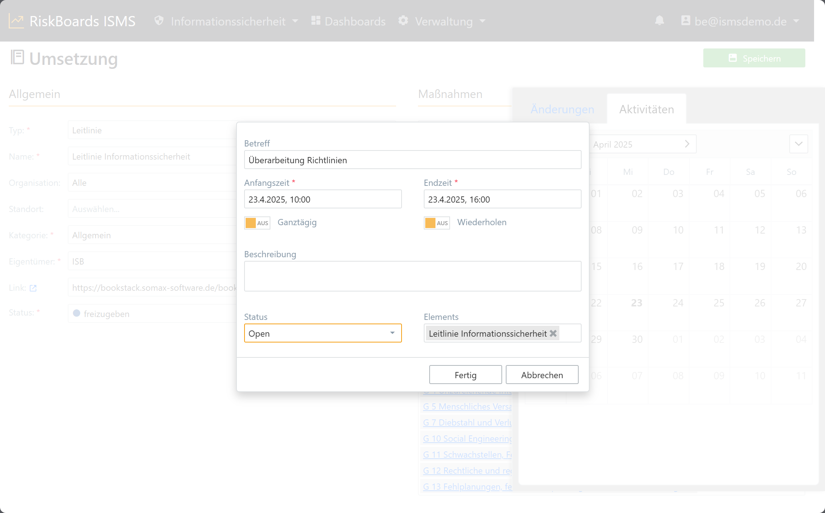825x513 pixels.
Task: Open the external Link icon next to Link label
Action: coord(33,288)
